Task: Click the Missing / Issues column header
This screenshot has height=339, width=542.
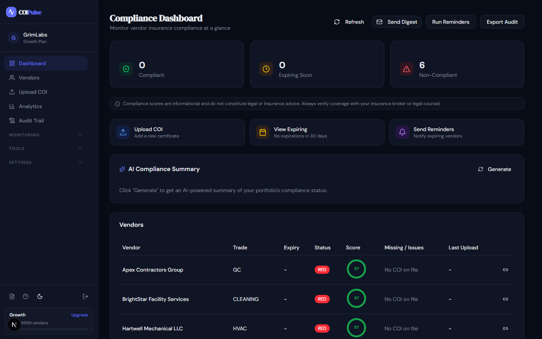Action: point(404,247)
